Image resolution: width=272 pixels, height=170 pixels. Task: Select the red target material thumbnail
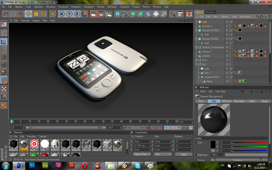(x=34, y=144)
